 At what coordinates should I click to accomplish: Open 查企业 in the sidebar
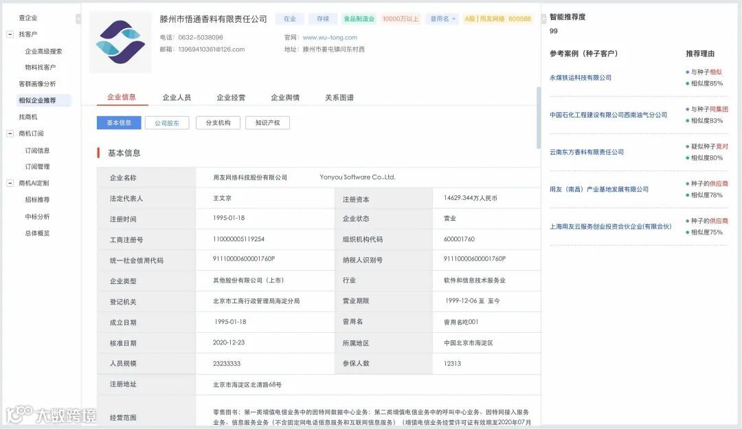pyautogui.click(x=28, y=17)
